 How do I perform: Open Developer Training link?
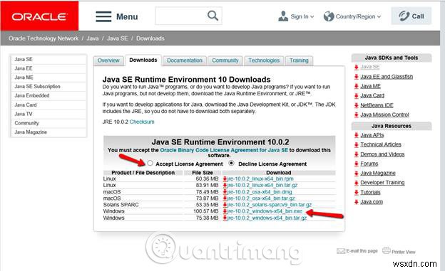[382, 183]
